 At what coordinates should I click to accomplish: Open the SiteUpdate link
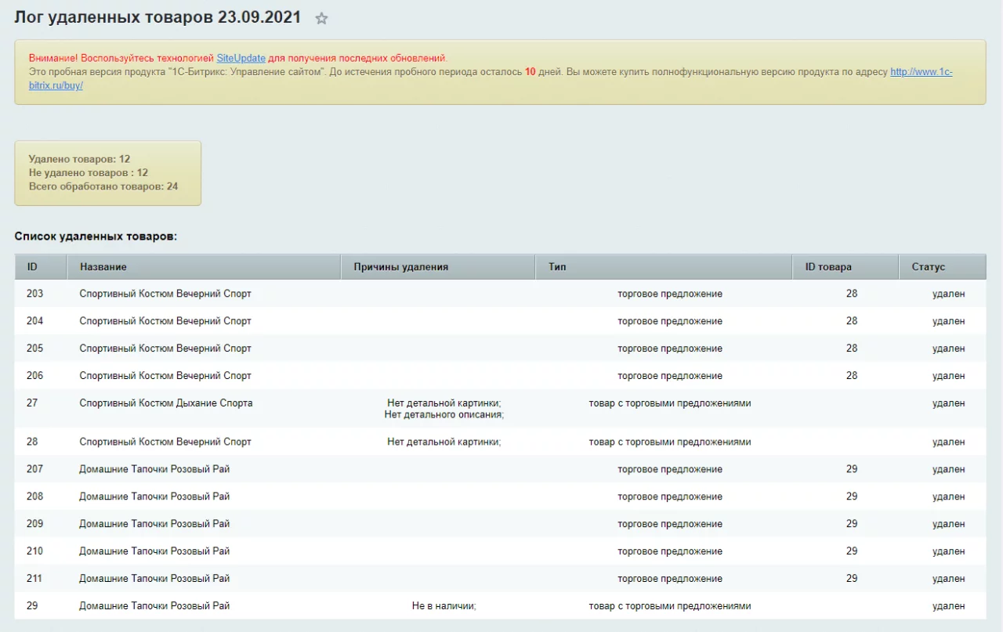coord(241,58)
